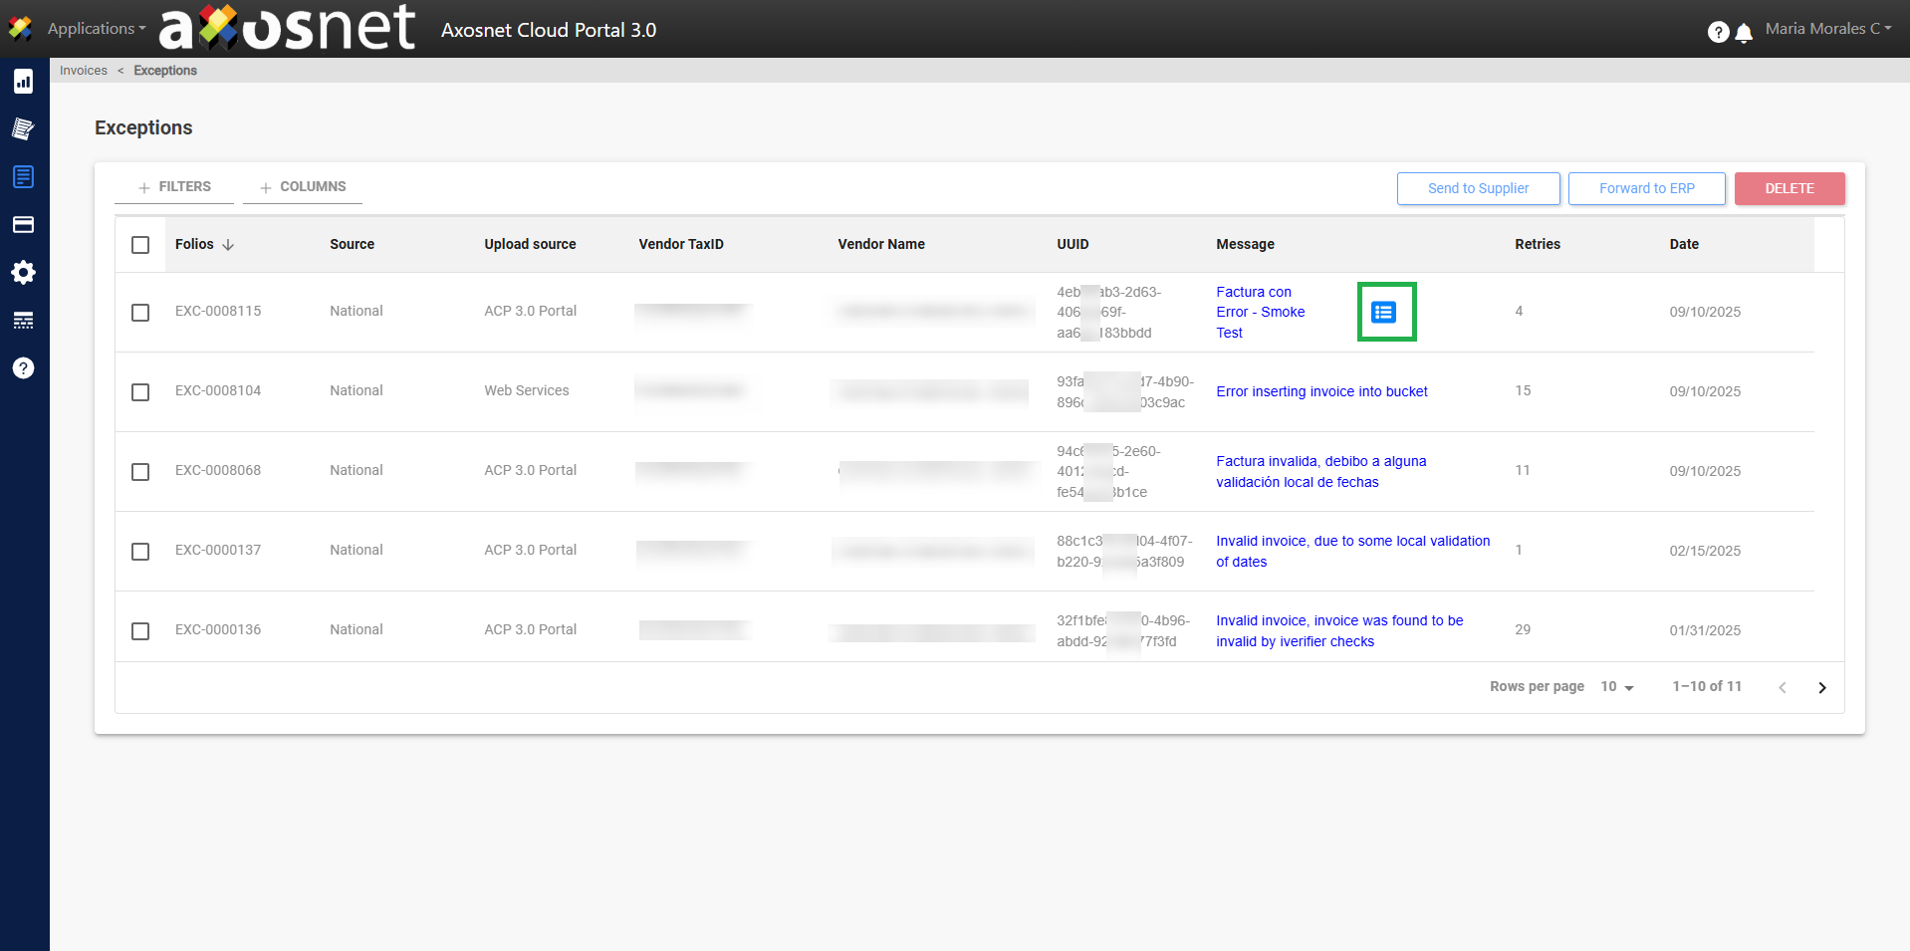Image resolution: width=1910 pixels, height=951 pixels.
Task: Select the checkbox for EXC-0008104
Action: (x=140, y=391)
